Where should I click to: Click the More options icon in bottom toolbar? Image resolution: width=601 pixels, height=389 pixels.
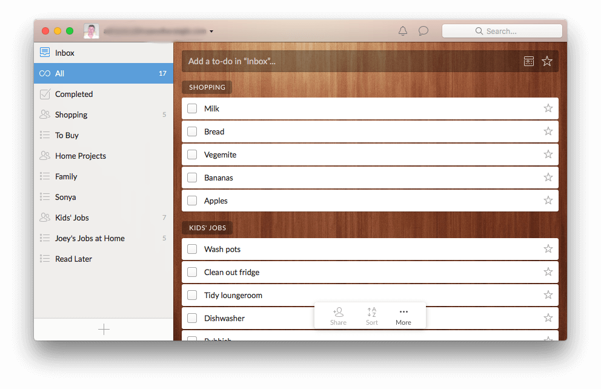(403, 311)
